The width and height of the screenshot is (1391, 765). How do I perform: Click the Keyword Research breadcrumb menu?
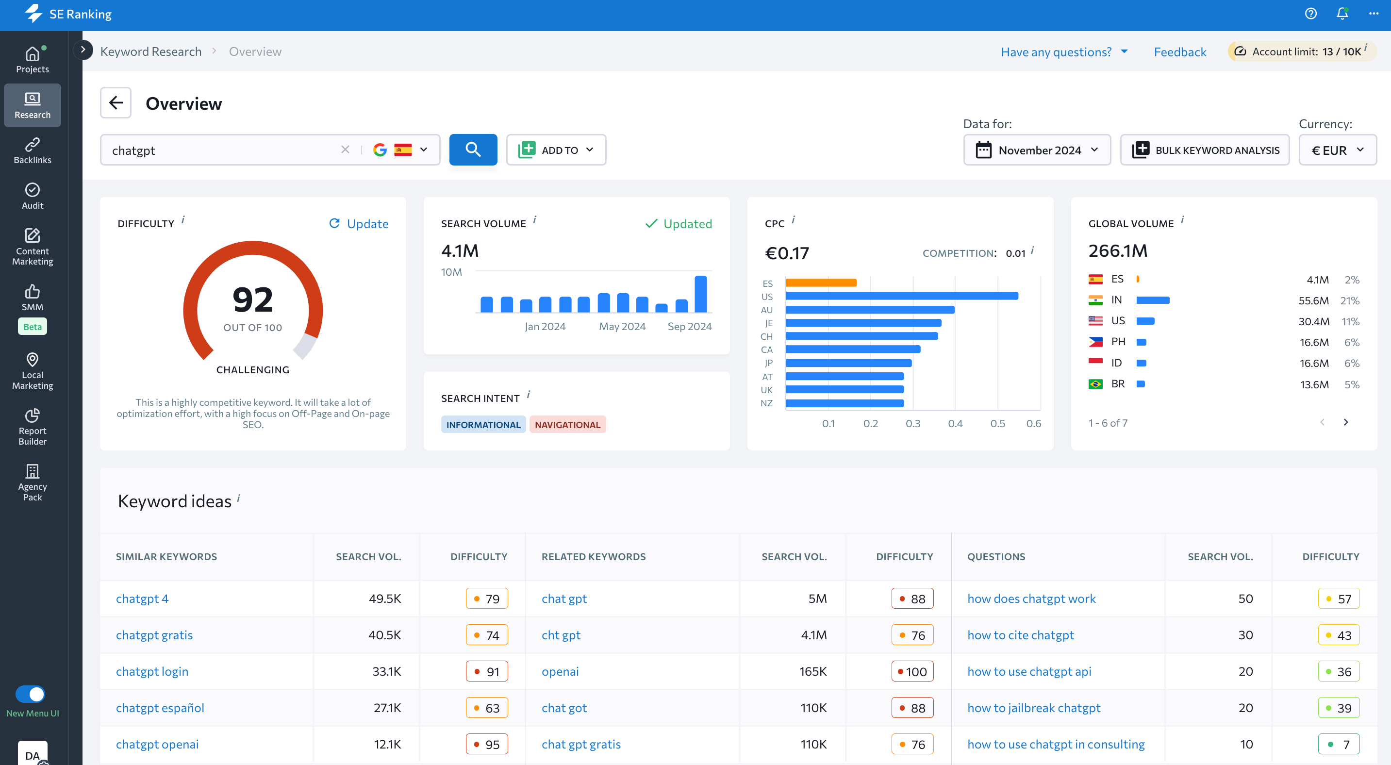(151, 51)
